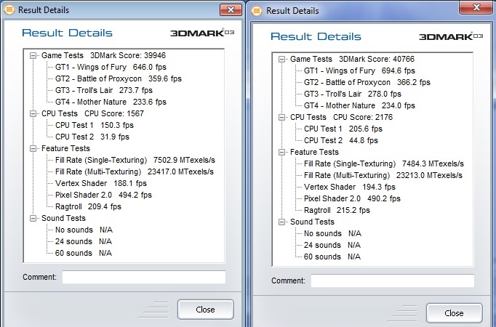
Task: Collapse Feature Tests node in right window
Action: pos(281,153)
